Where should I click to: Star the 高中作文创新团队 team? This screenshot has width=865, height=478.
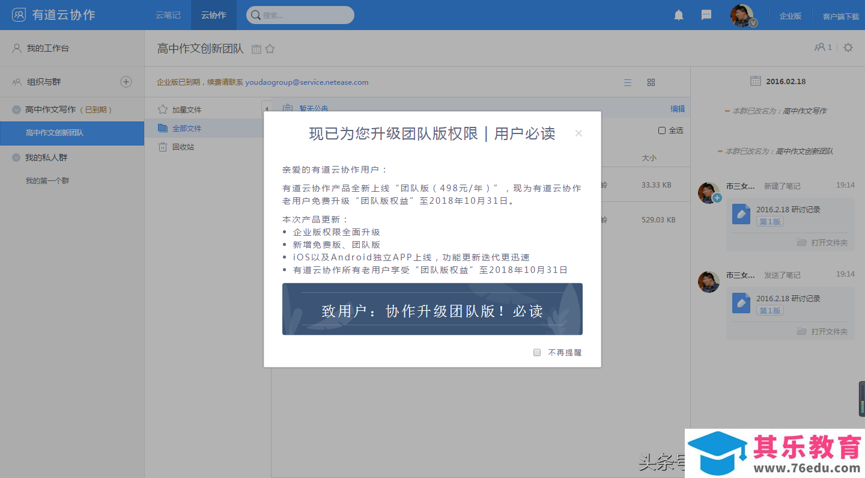coord(270,49)
